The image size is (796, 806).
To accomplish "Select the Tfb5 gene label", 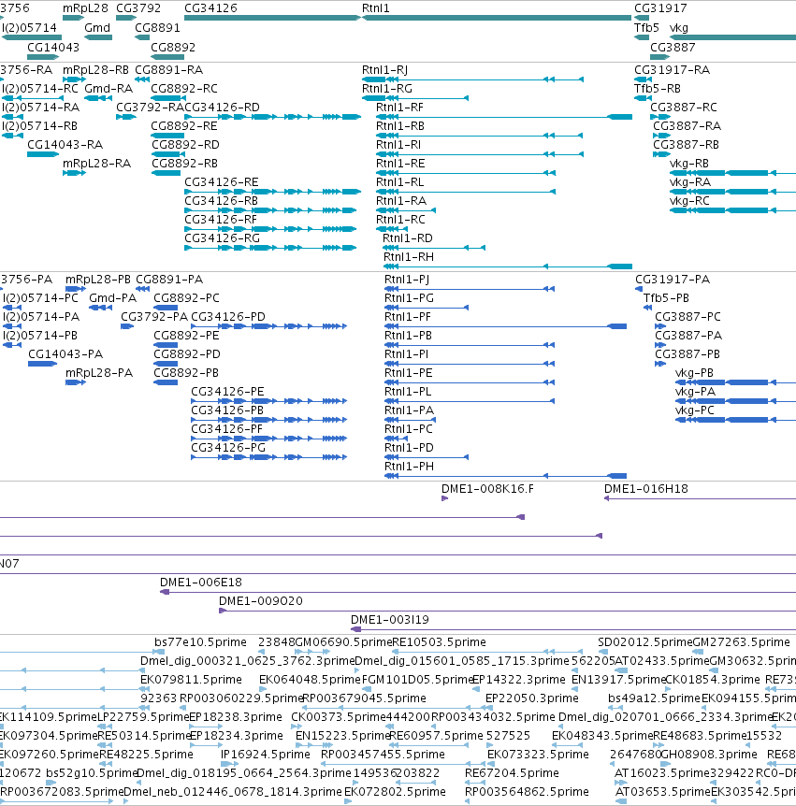I will (x=646, y=28).
